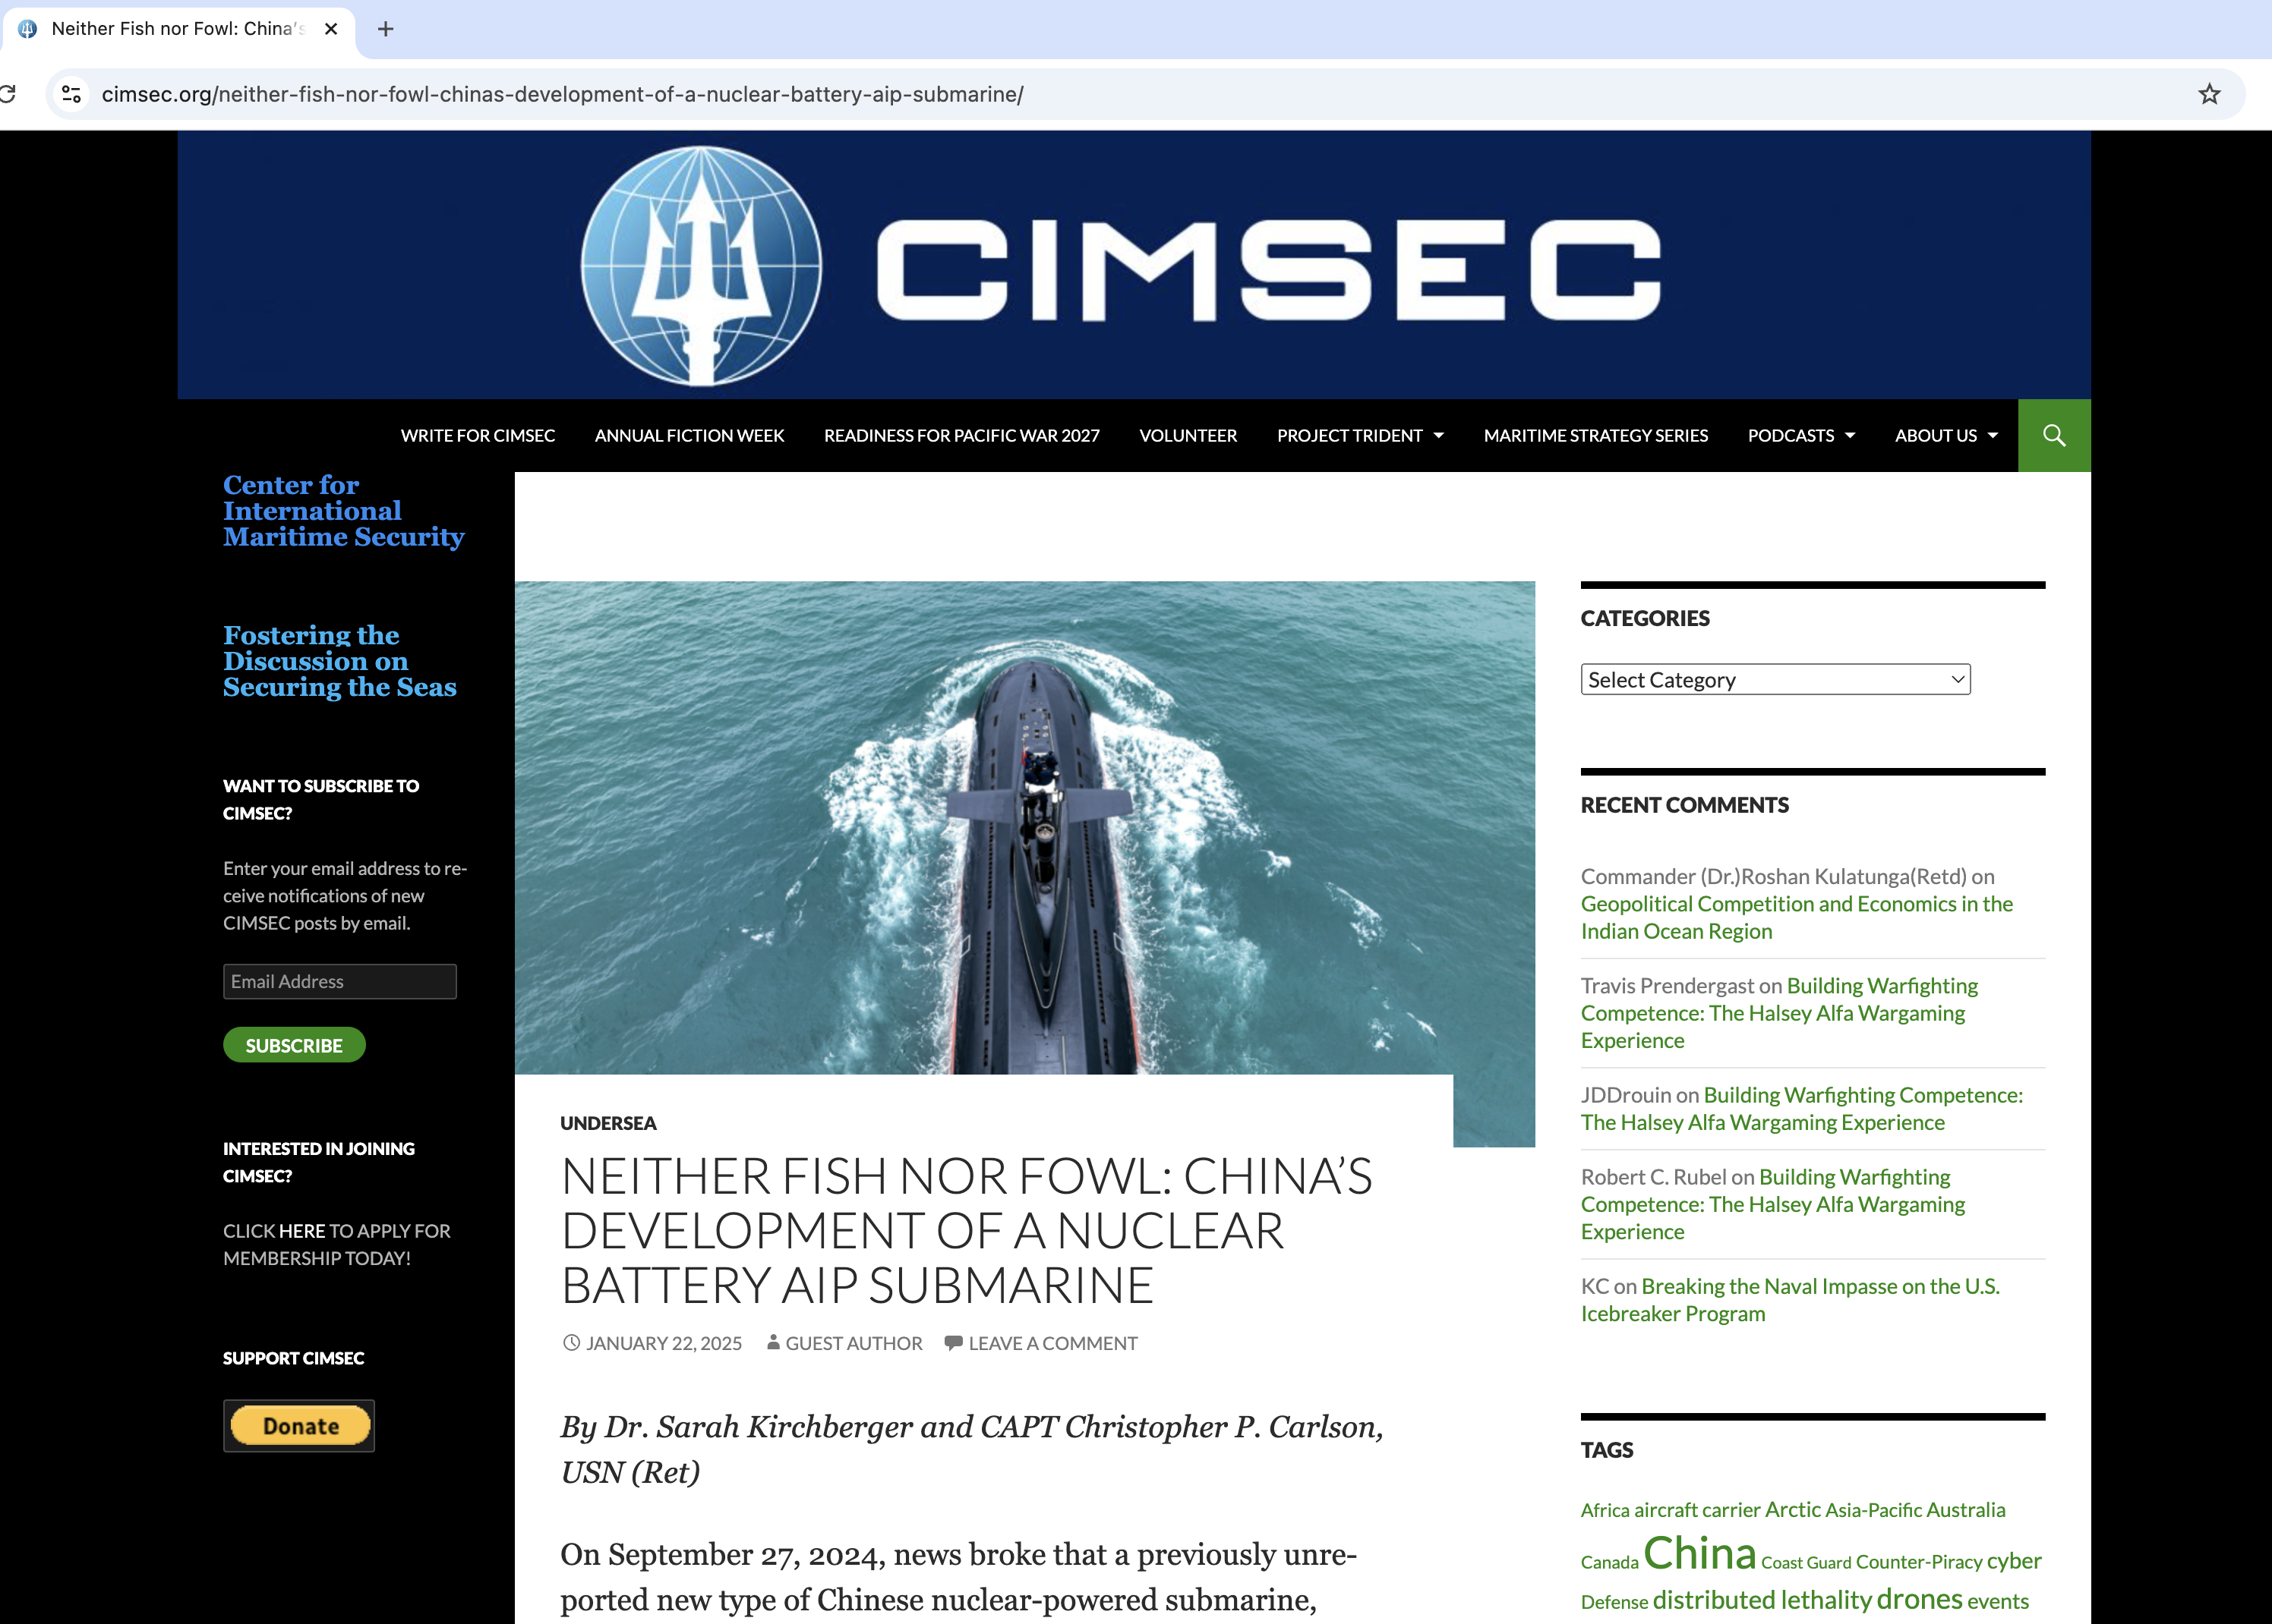Viewport: 2272px width, 1624px height.
Task: Click the drones tag
Action: click(1919, 1599)
